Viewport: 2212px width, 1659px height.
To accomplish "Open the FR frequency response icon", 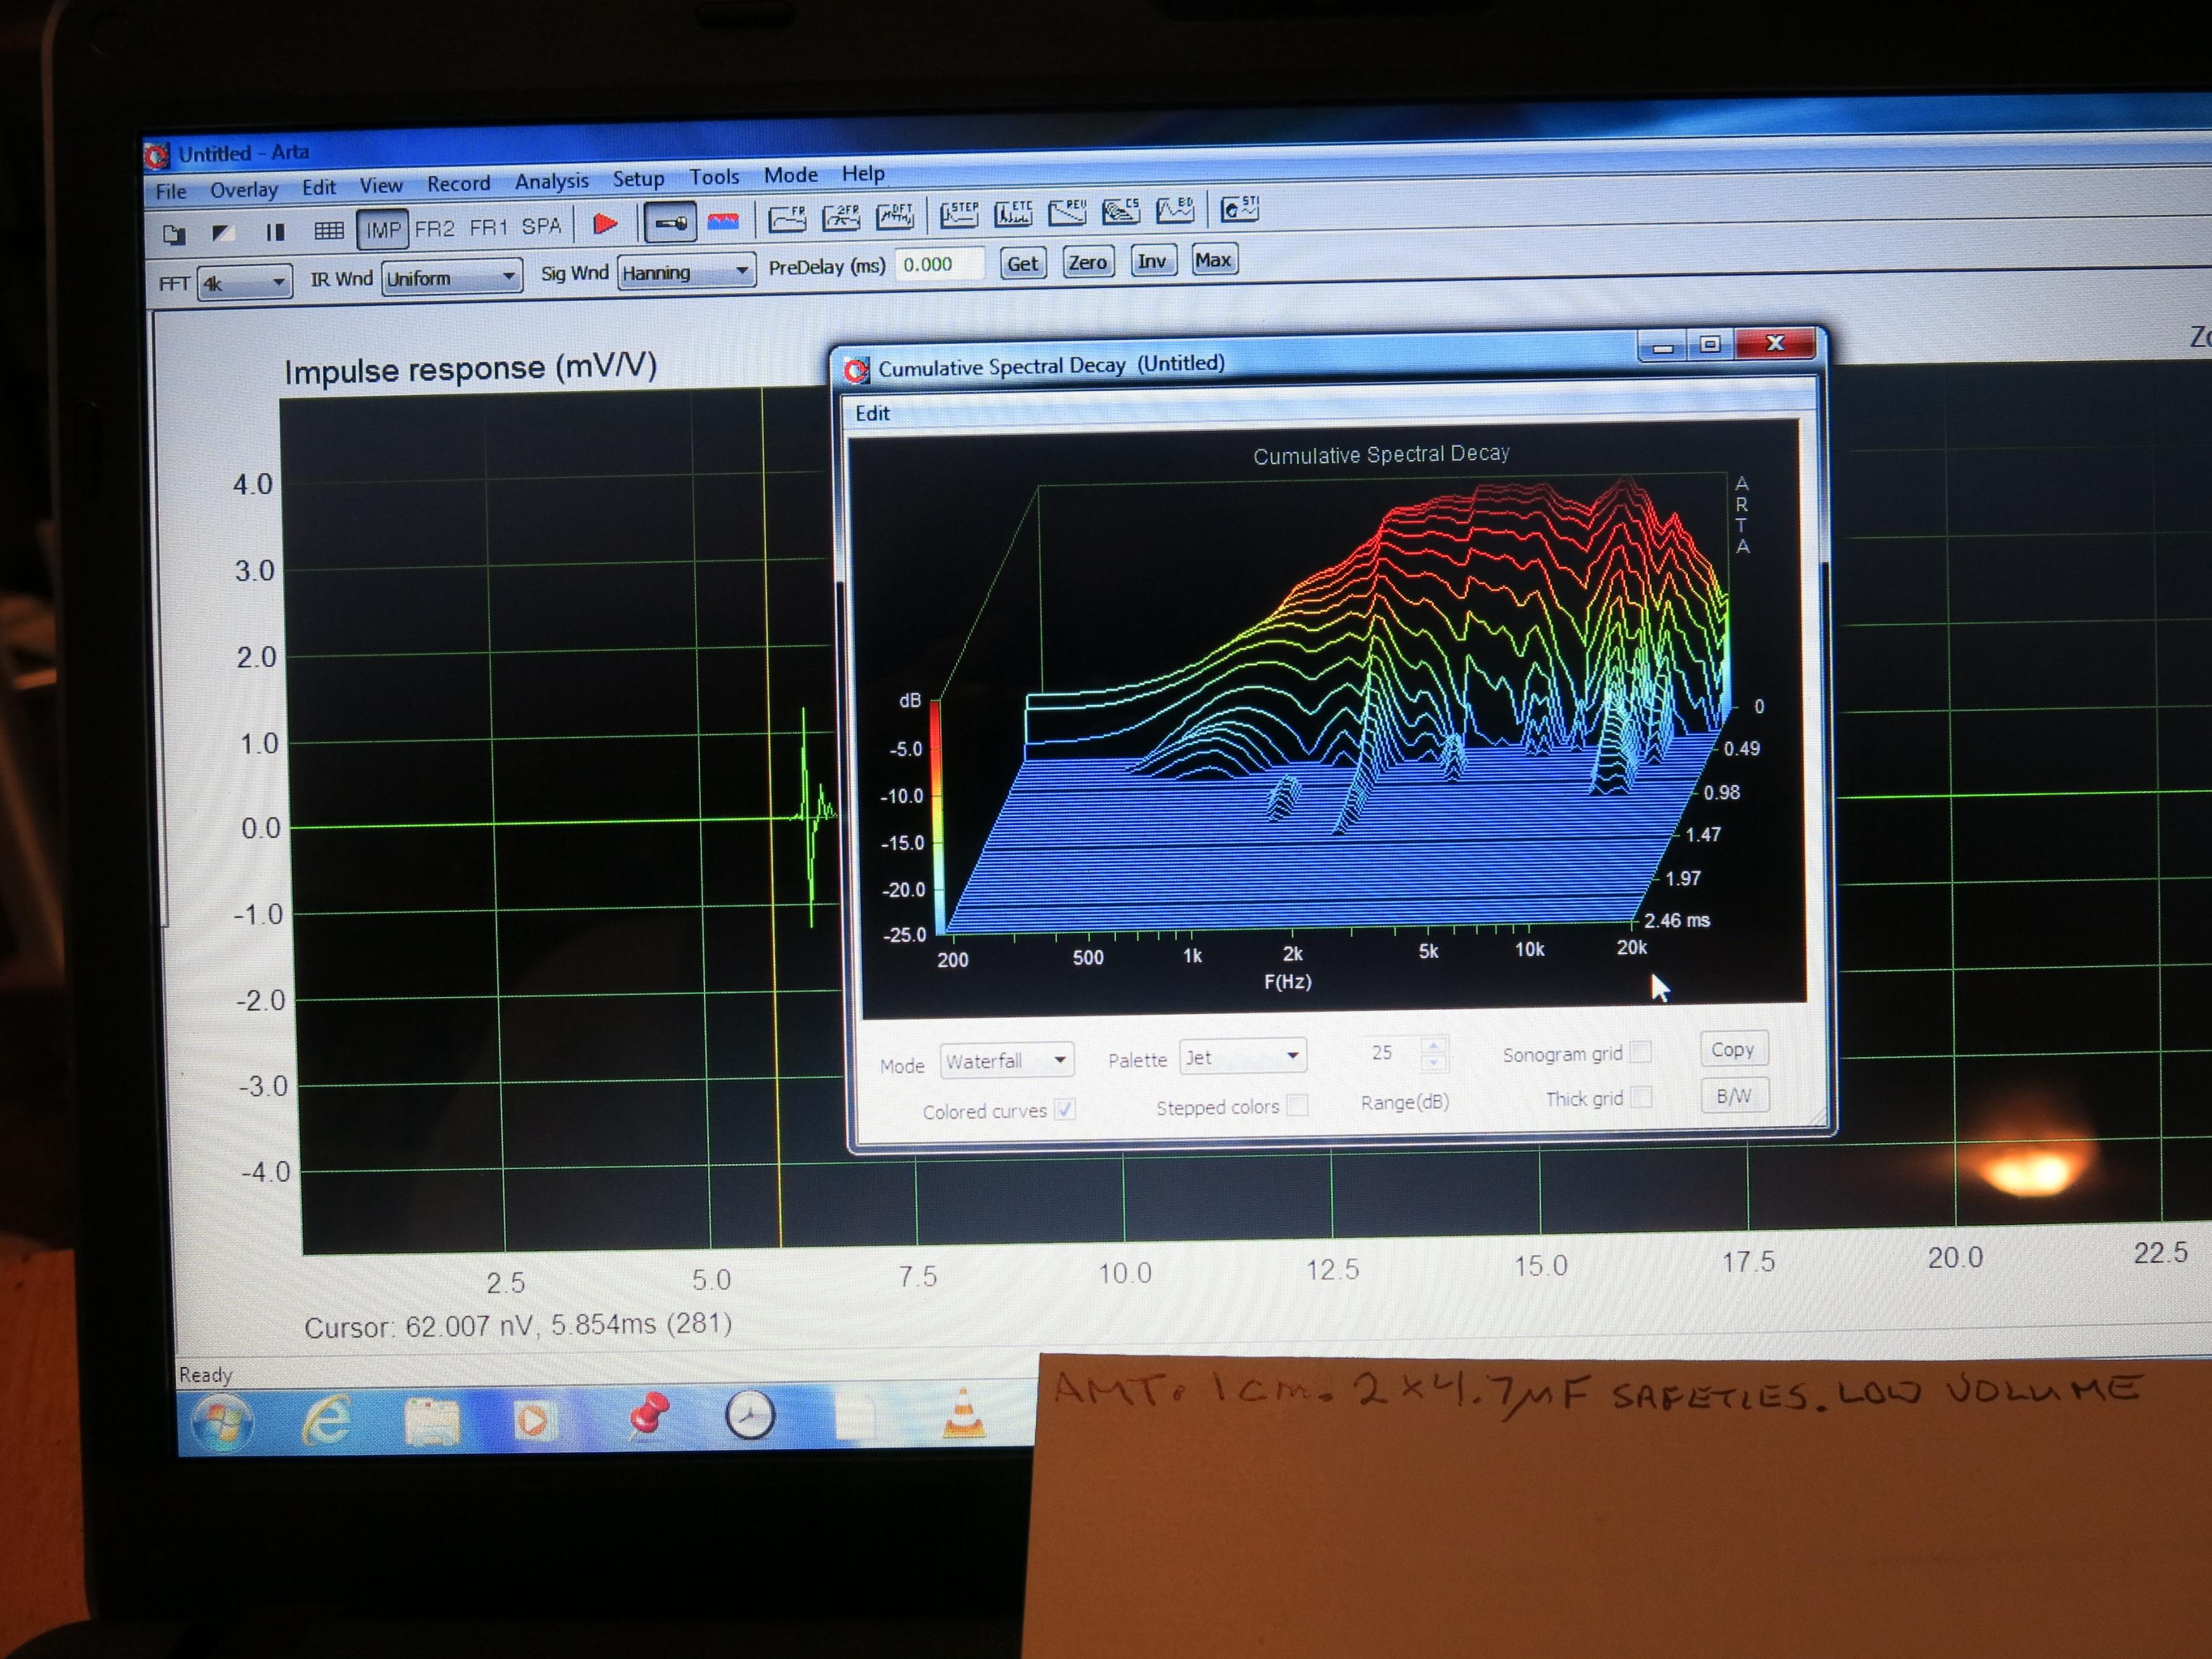I will [x=787, y=218].
